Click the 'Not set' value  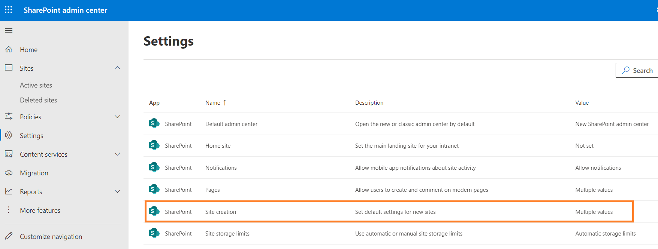(x=584, y=145)
